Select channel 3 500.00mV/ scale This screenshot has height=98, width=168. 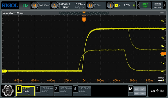(x=66, y=88)
